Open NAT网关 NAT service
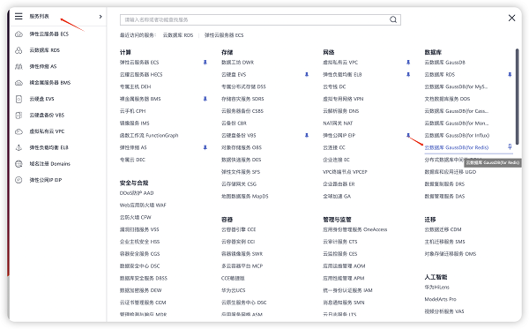The height and width of the screenshot is (329, 529). click(338, 123)
